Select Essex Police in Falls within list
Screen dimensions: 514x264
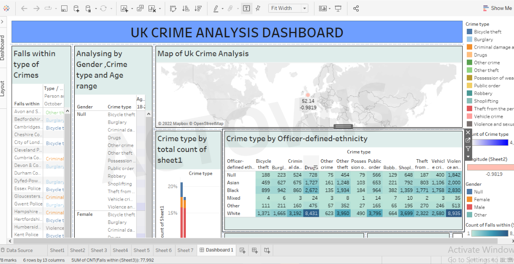click(x=27, y=188)
